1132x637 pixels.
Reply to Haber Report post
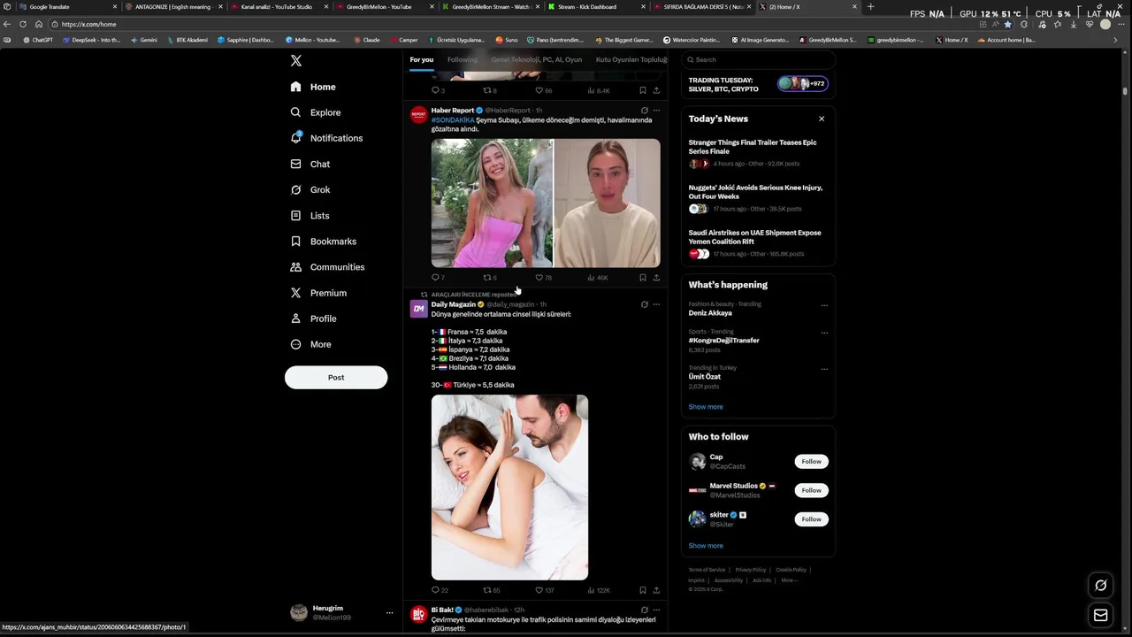[x=437, y=278]
